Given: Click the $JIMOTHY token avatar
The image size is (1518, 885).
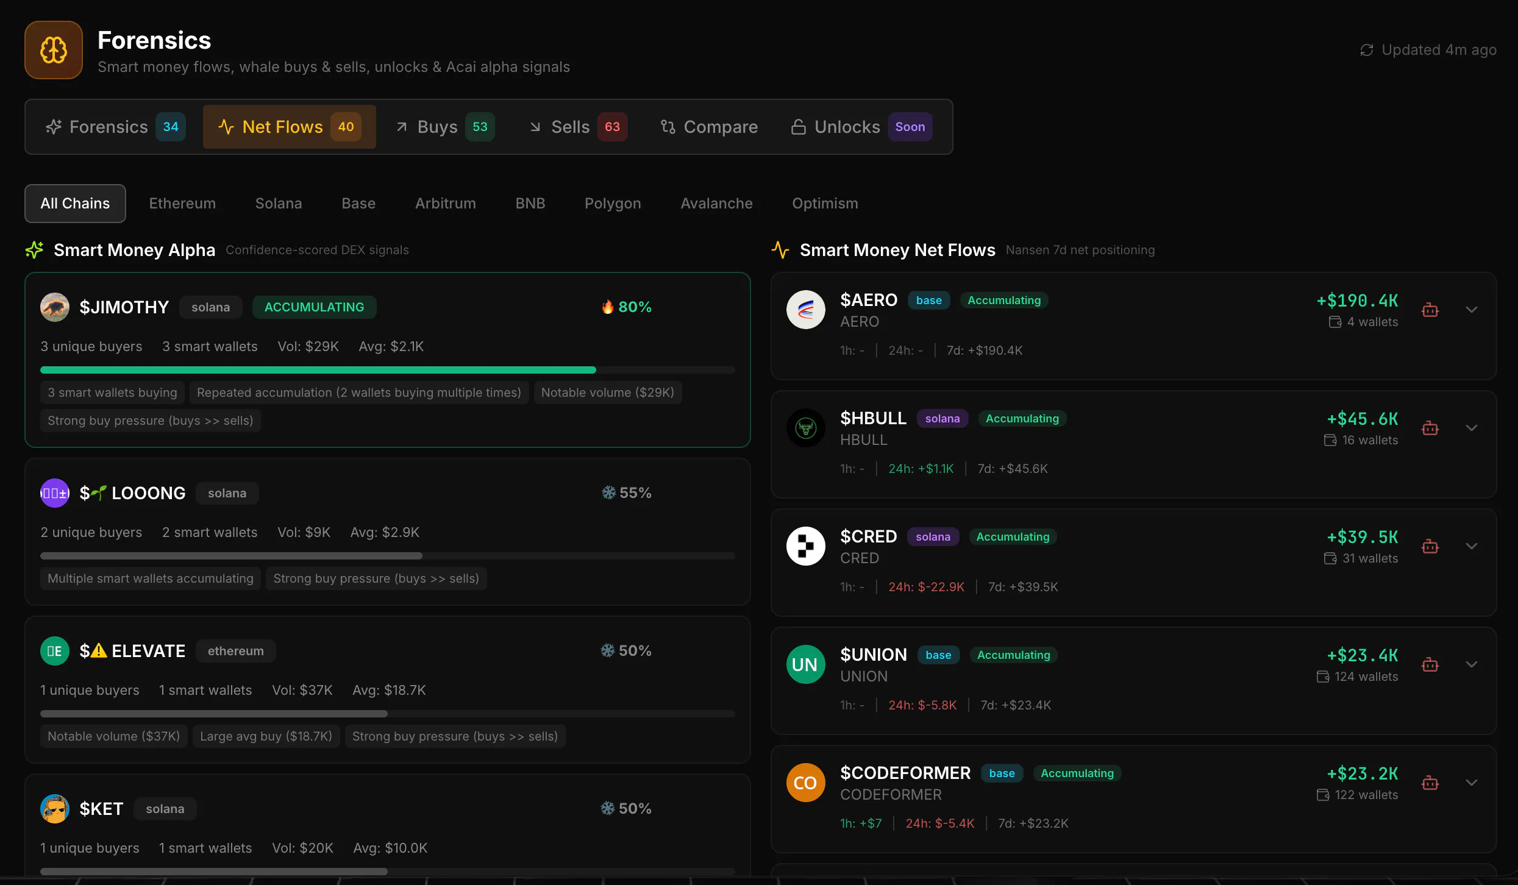Looking at the screenshot, I should tap(55, 307).
